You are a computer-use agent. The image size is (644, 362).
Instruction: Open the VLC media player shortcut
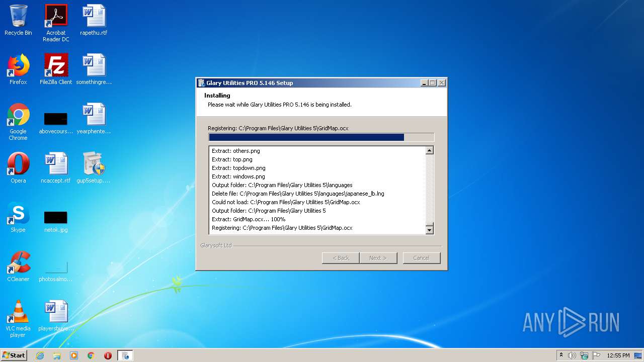coord(18,319)
